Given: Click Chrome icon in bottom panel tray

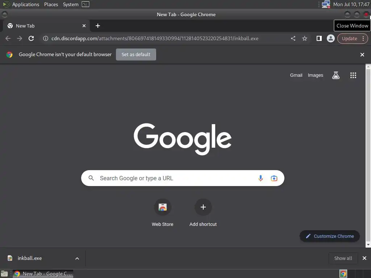Looking at the screenshot, I should 343,274.
